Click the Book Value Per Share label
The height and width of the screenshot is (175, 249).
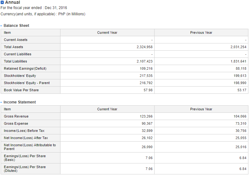[x=21, y=90]
